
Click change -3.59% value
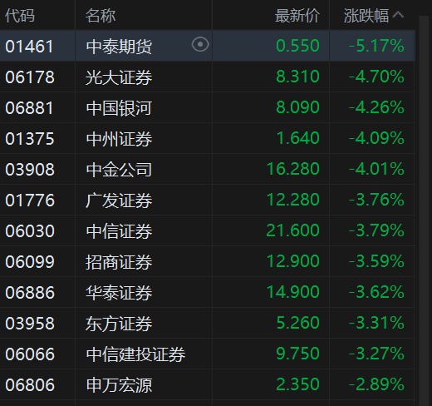(x=376, y=261)
